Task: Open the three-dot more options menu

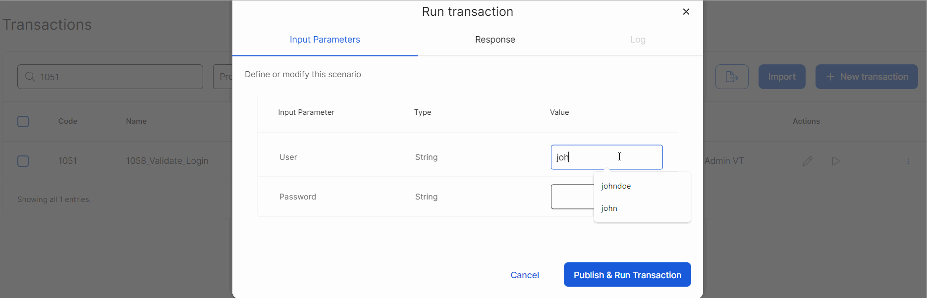Action: [908, 161]
